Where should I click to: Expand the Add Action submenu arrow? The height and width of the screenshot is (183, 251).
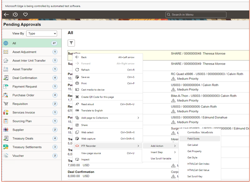[x=175, y=146]
